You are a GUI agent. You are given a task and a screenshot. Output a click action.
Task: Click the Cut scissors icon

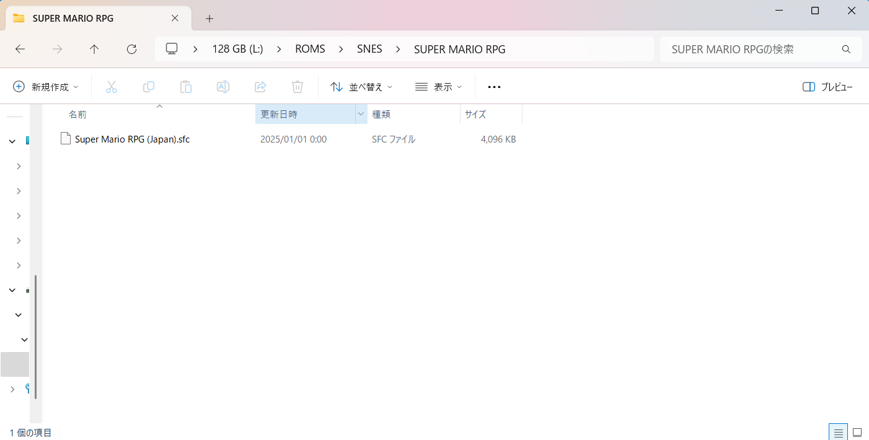click(112, 87)
